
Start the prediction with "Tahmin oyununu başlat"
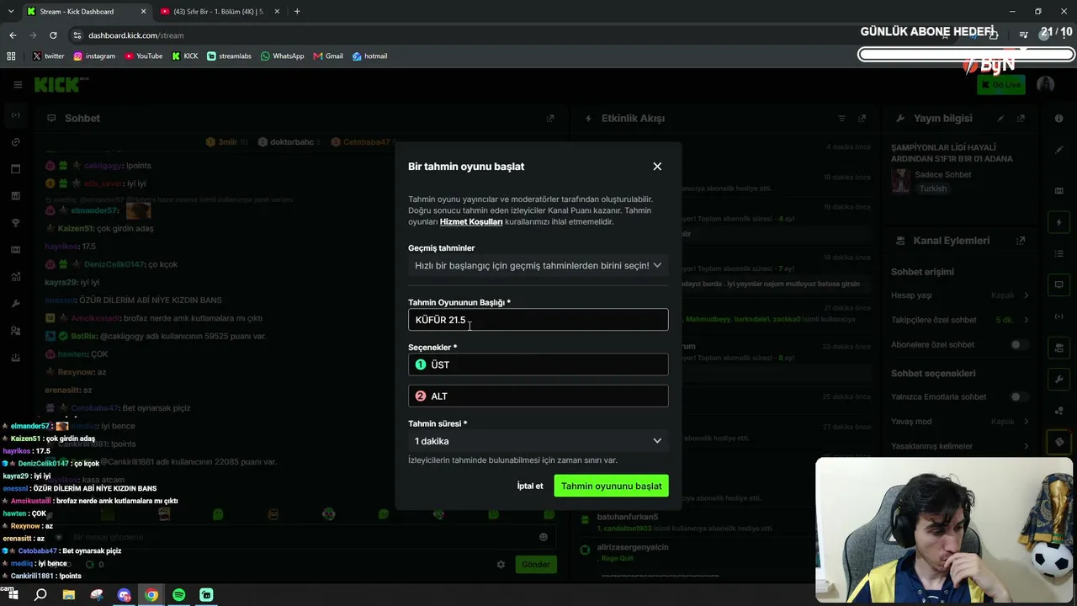click(612, 486)
